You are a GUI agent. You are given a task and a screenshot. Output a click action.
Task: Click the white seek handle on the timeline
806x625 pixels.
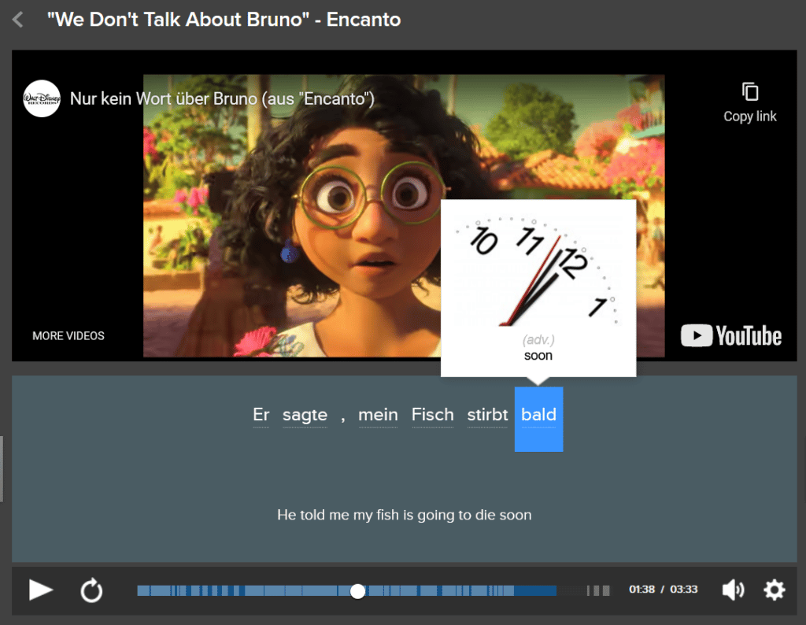(358, 590)
